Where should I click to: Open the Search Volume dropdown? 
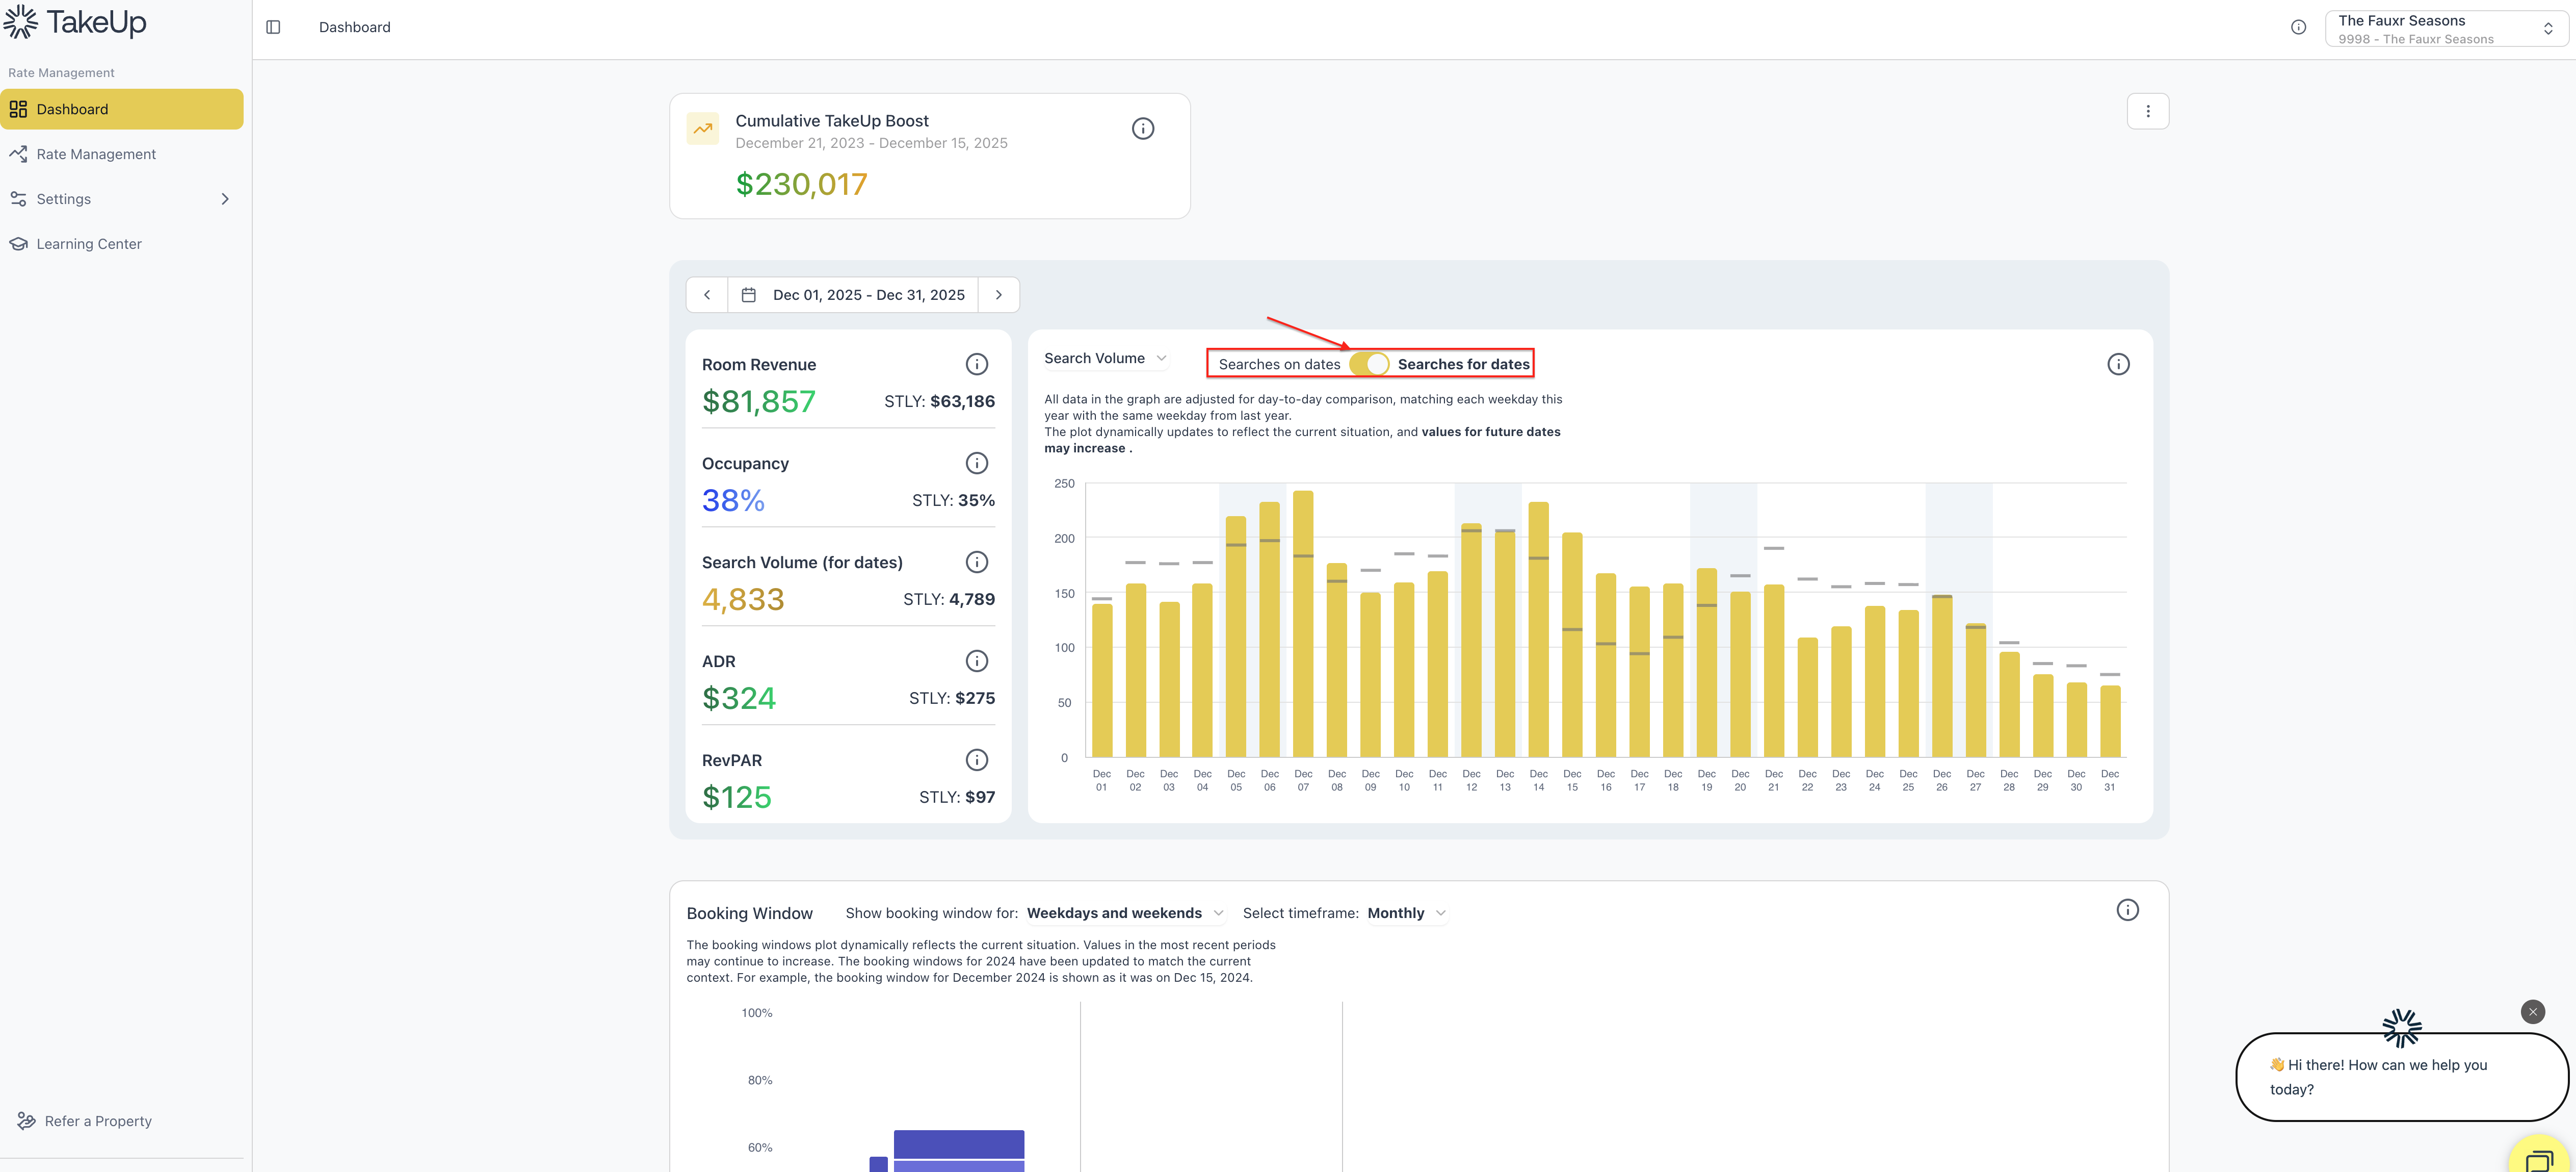pyautogui.click(x=1105, y=359)
